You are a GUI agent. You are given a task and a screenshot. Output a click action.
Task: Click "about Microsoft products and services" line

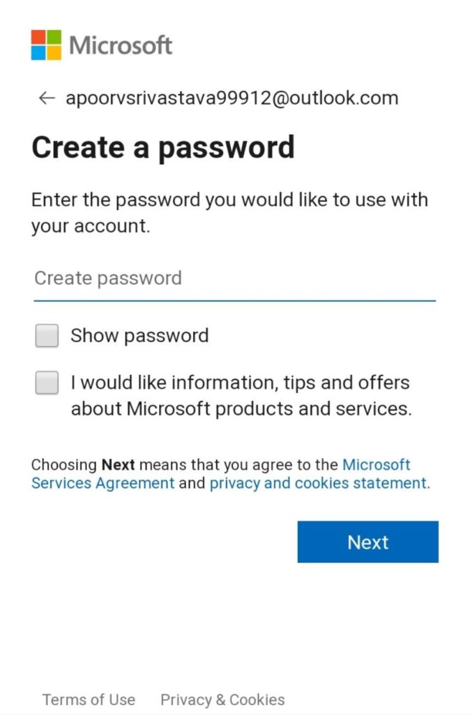[241, 409]
